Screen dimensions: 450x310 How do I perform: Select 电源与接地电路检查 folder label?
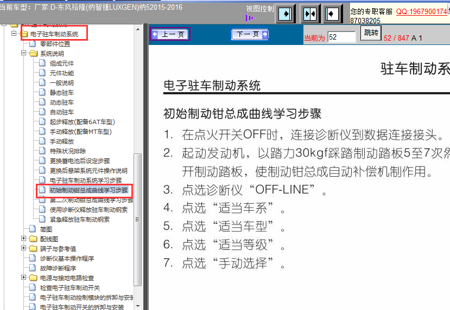(x=67, y=277)
